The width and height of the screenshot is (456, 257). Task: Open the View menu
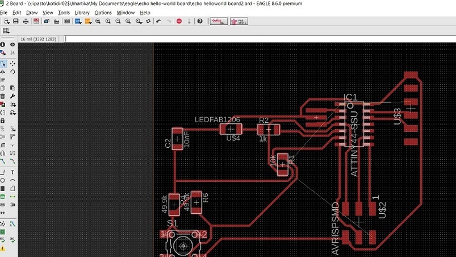[x=48, y=13]
